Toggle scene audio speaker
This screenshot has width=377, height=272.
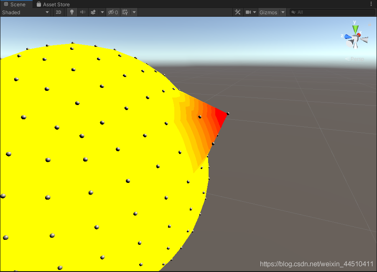point(82,12)
